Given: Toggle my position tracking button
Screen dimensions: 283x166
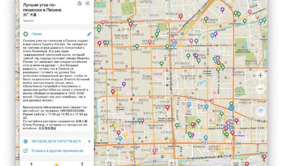Looking at the screenshot, I should pos(260,112).
